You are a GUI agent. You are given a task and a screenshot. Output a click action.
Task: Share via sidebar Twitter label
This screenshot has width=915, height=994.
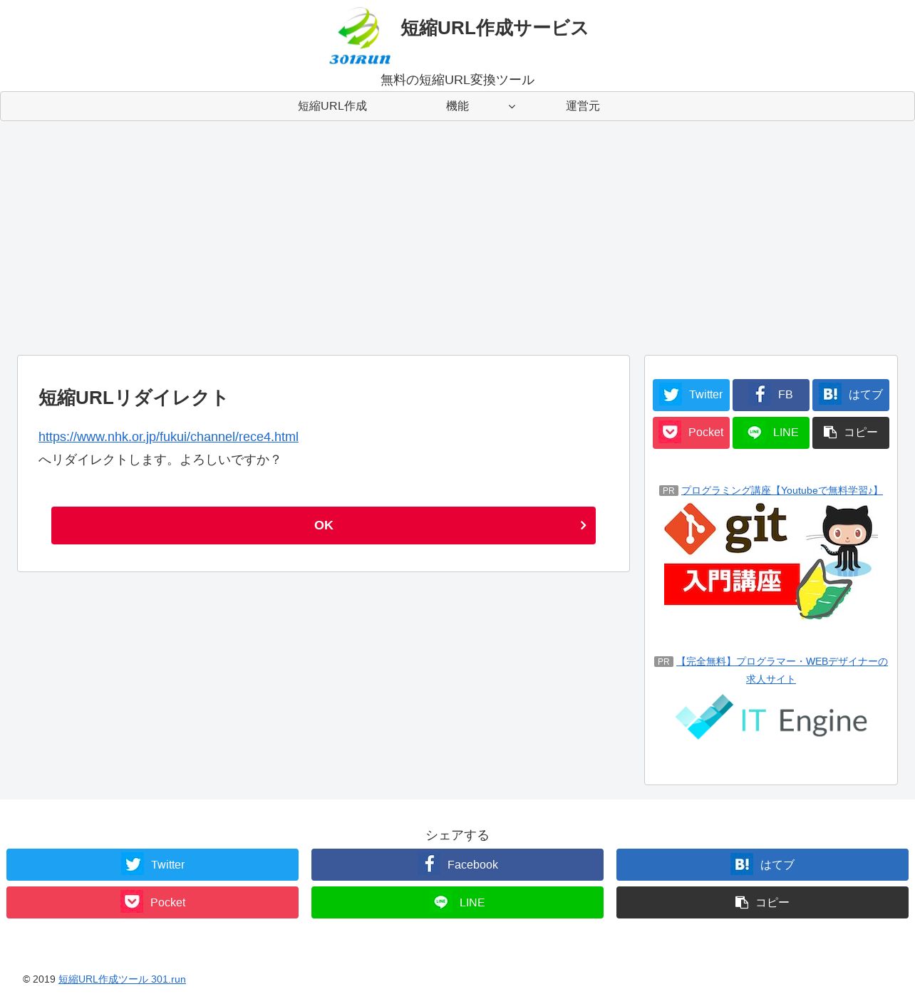click(x=705, y=395)
